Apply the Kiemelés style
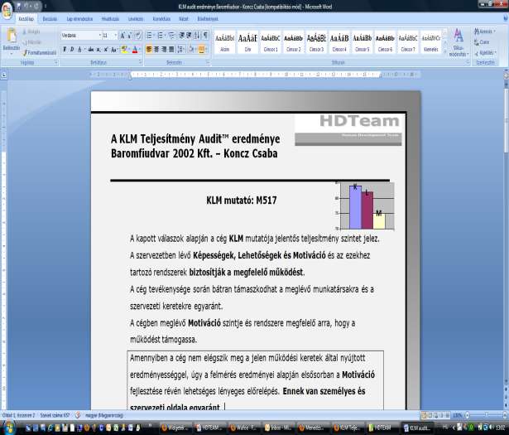 pyautogui.click(x=430, y=42)
